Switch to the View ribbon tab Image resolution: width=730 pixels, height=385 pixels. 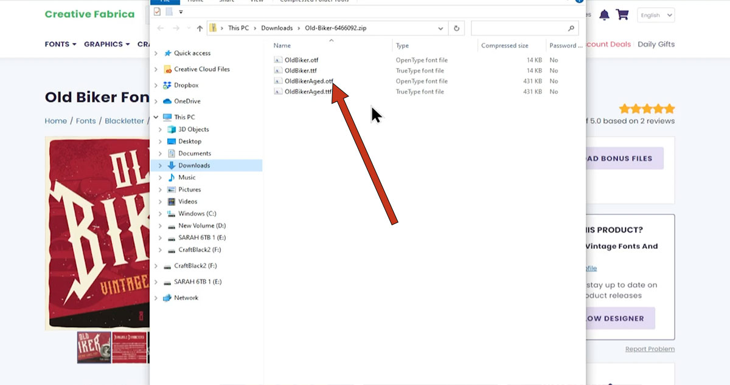257,2
